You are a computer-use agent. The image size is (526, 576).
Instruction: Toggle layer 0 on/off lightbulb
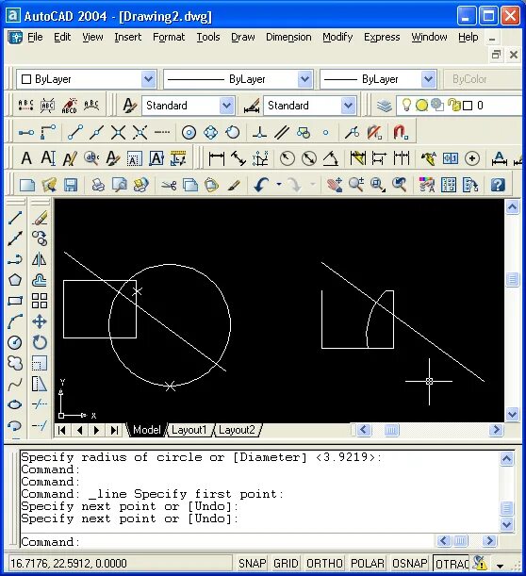tap(406, 106)
